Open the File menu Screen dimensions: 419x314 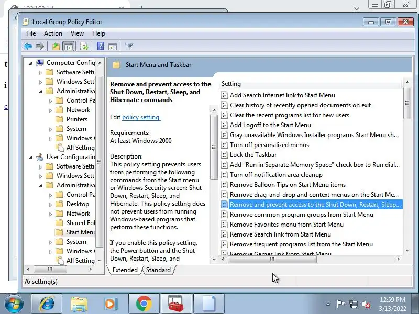click(x=31, y=33)
